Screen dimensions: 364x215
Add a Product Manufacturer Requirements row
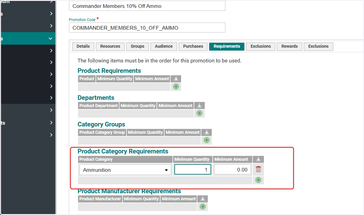[203, 207]
